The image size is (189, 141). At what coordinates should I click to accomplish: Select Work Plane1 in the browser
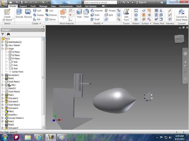(x=12, y=82)
